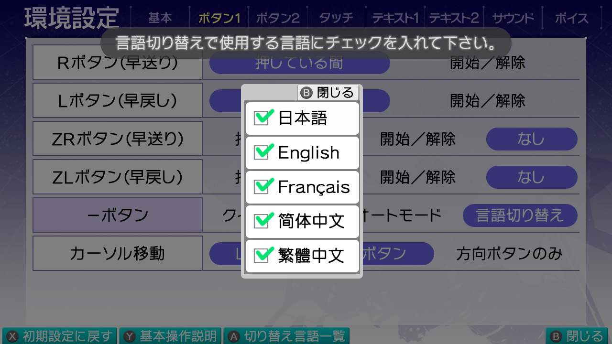Screen dimensions: 612x344
Task: Open the タッチ tab
Action: pyautogui.click(x=336, y=18)
